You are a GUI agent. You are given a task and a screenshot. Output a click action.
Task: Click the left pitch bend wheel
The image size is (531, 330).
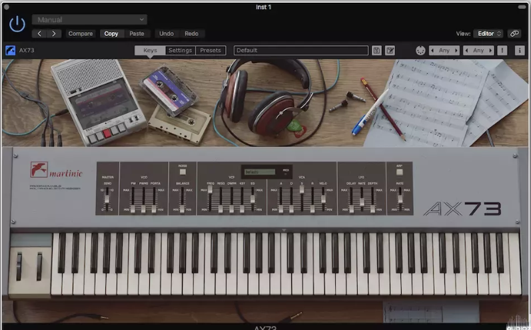(19, 266)
